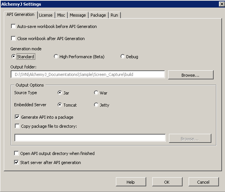Viewport: 225px width, 192px height.
Task: Click the Output folder path field
Action: pos(88,74)
